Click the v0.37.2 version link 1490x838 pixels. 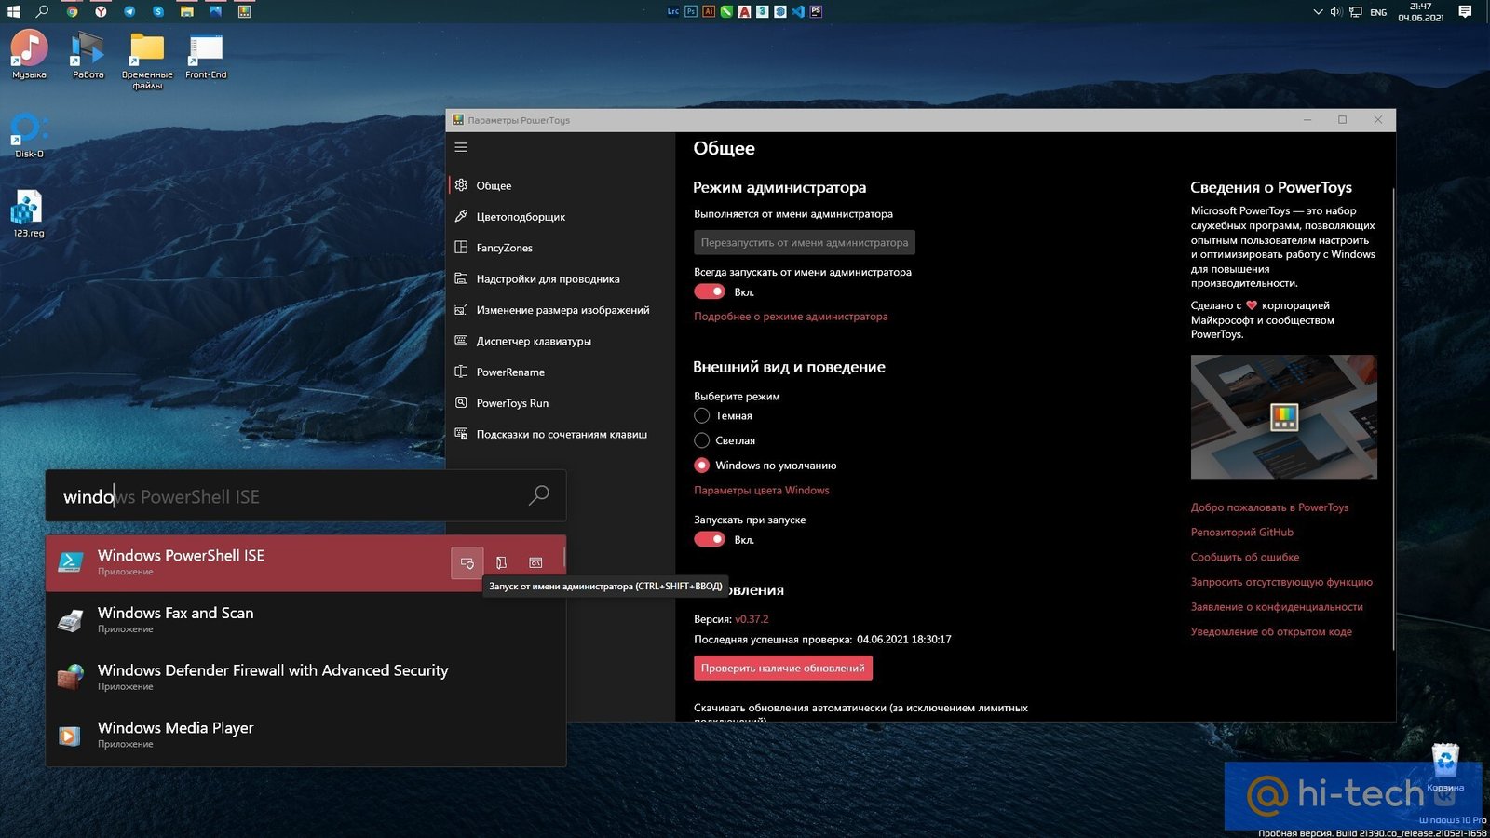click(x=752, y=619)
